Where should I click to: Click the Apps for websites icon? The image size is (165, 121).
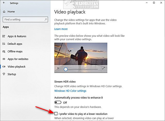(4, 59)
